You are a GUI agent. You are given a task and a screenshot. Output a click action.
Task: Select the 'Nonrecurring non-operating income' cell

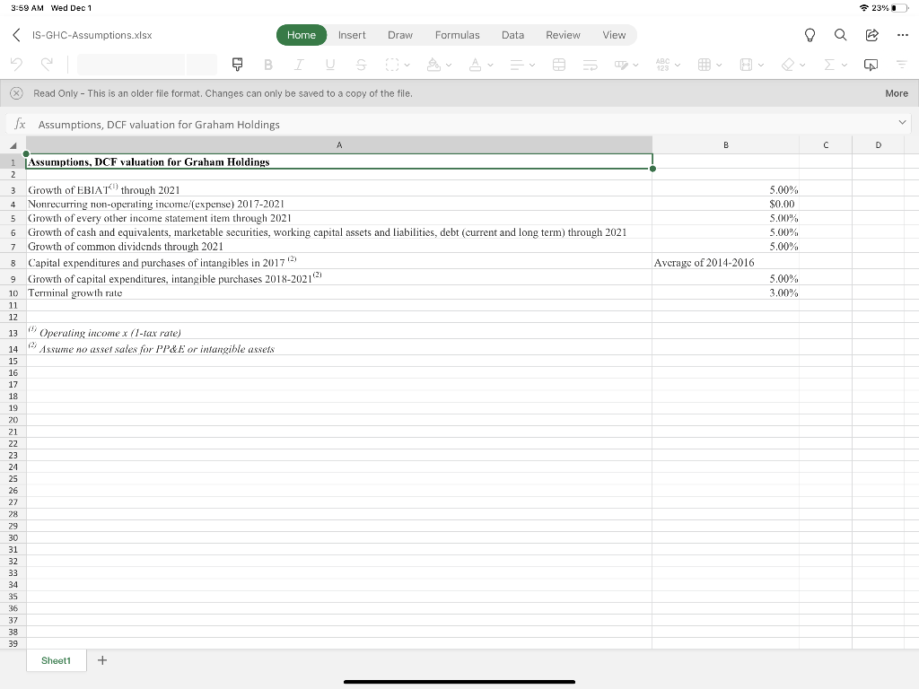pyautogui.click(x=338, y=204)
